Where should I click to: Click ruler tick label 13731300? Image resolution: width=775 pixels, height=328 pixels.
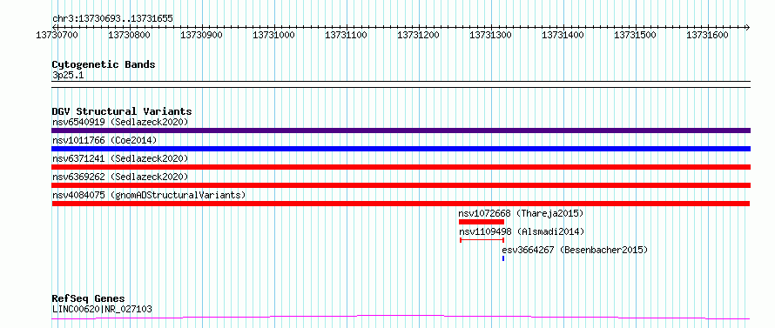click(x=491, y=36)
